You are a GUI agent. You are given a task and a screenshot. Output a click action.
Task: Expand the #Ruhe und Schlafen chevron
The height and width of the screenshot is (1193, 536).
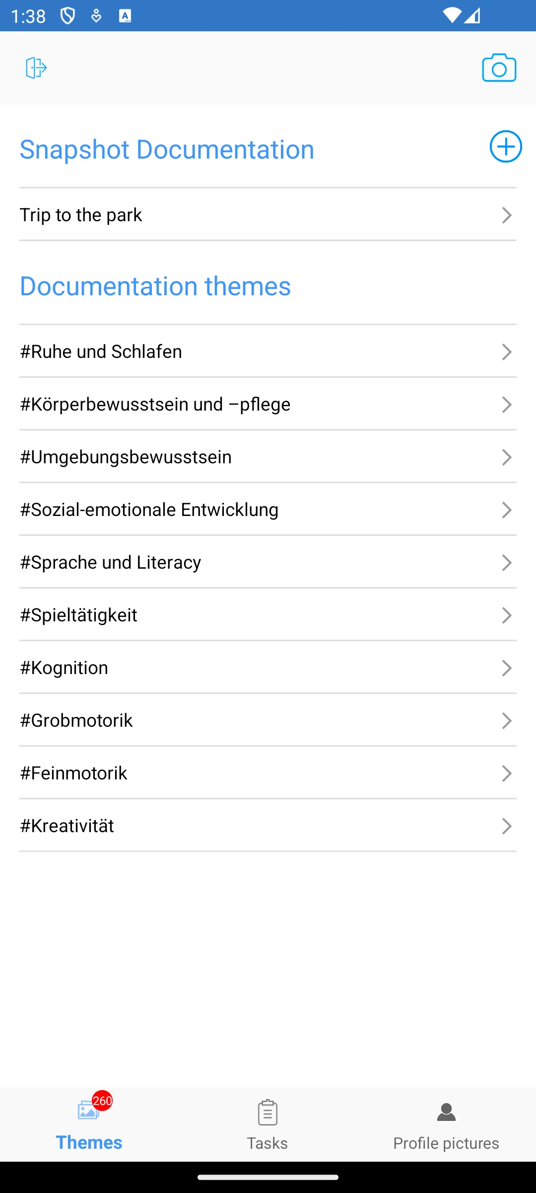pyautogui.click(x=506, y=352)
